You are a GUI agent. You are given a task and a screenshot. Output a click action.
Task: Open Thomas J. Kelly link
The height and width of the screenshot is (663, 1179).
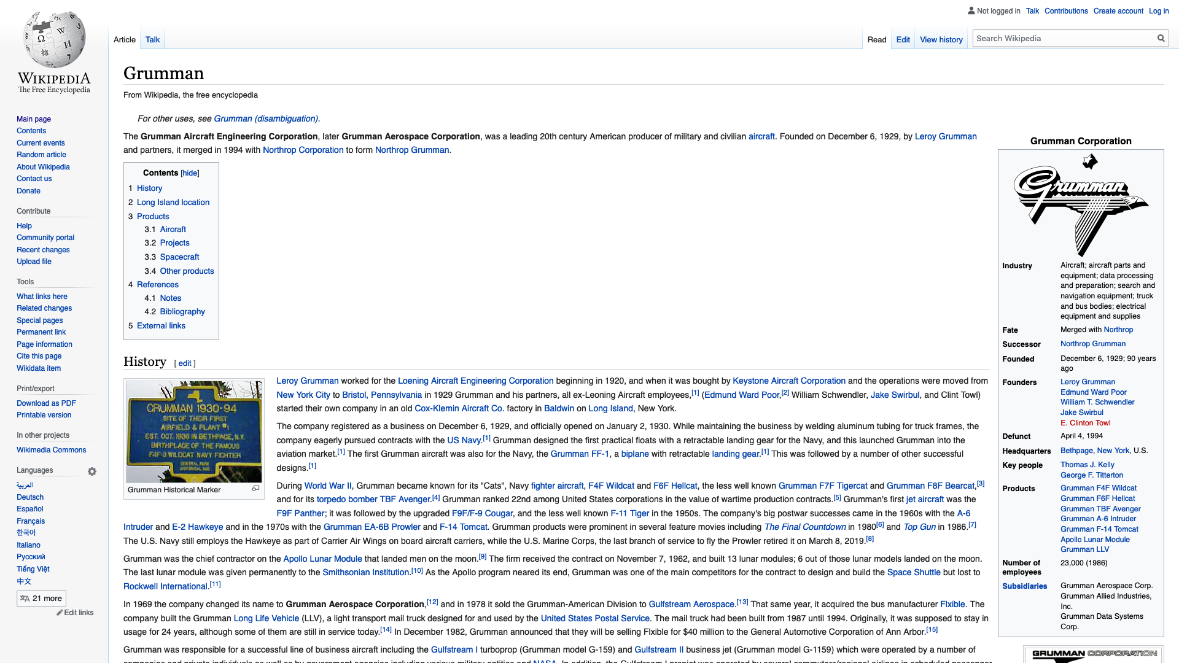point(1087,465)
